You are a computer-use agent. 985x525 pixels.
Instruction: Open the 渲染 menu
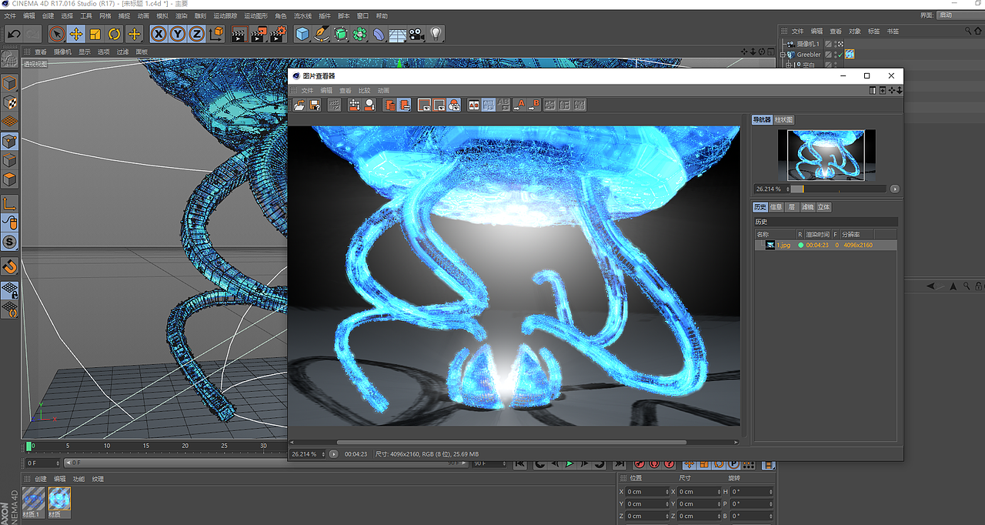coord(182,15)
